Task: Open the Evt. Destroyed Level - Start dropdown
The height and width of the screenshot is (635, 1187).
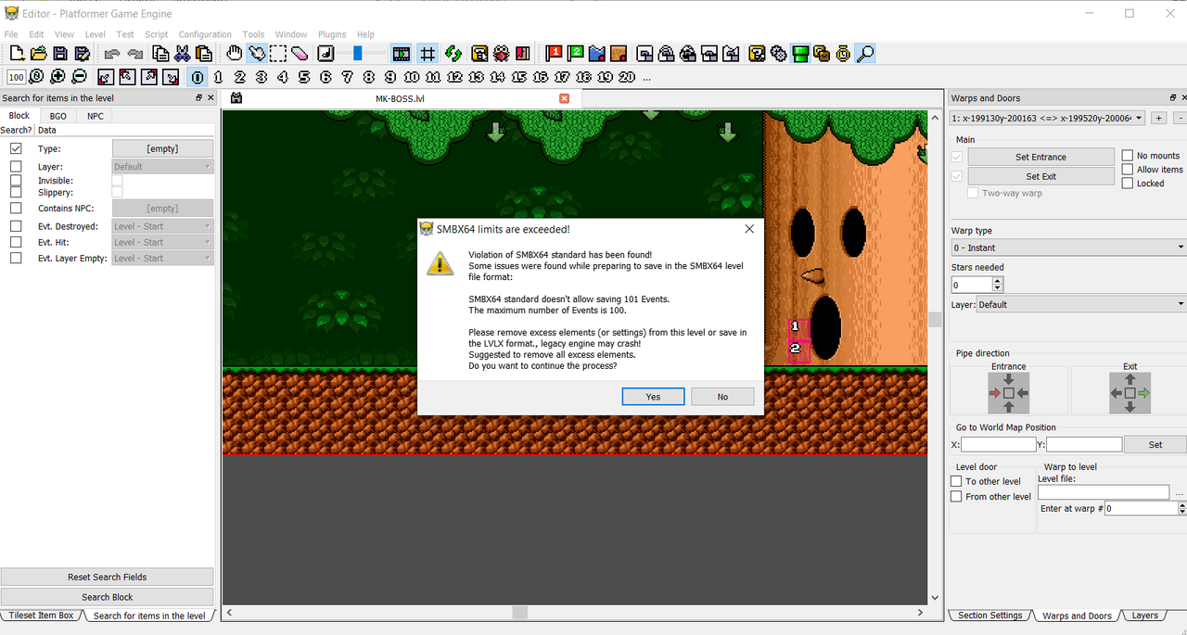Action: point(162,226)
